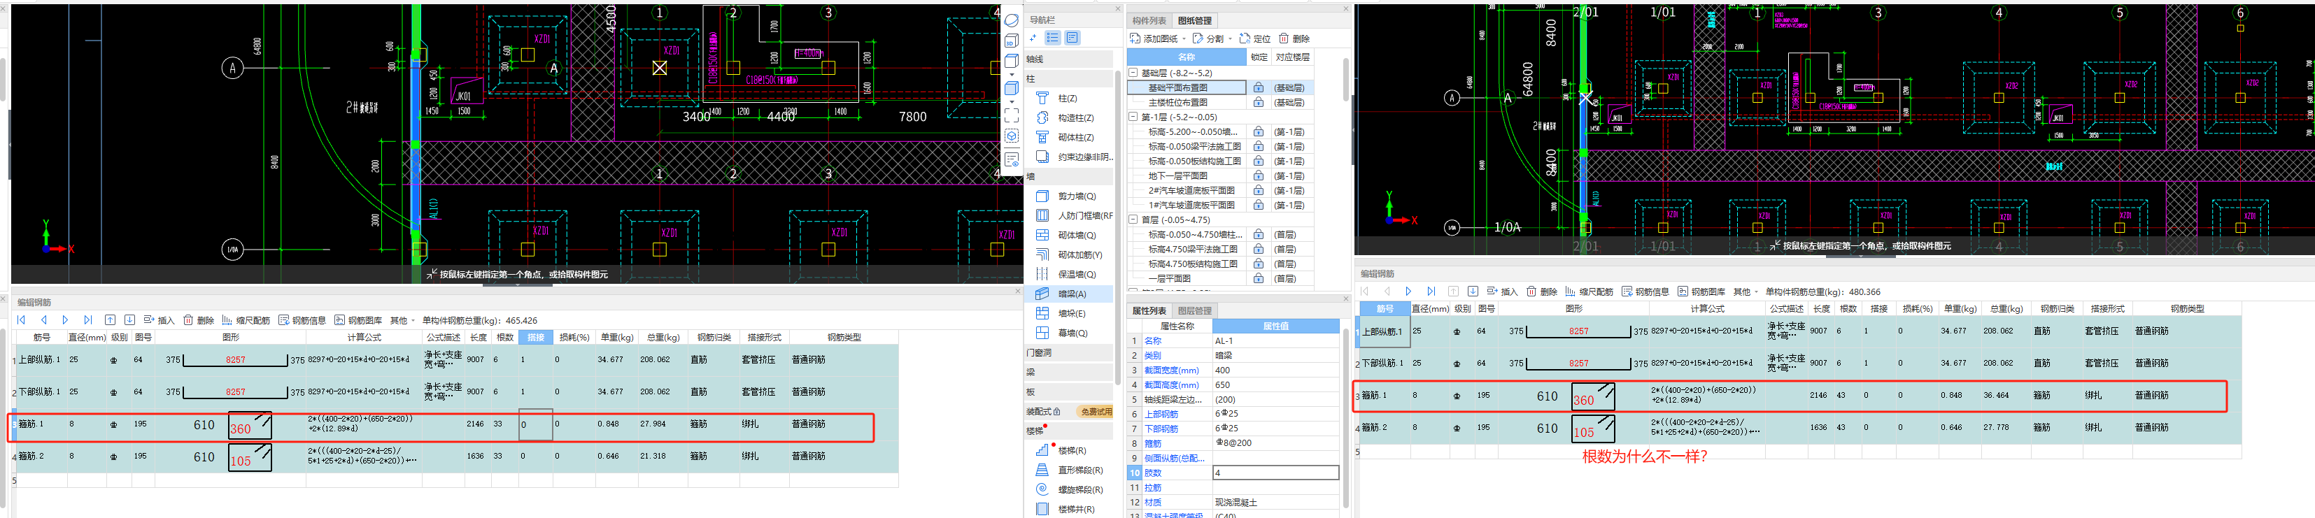Select 暗梁(A) component
Viewport: 2315px width, 518px height.
point(1067,294)
